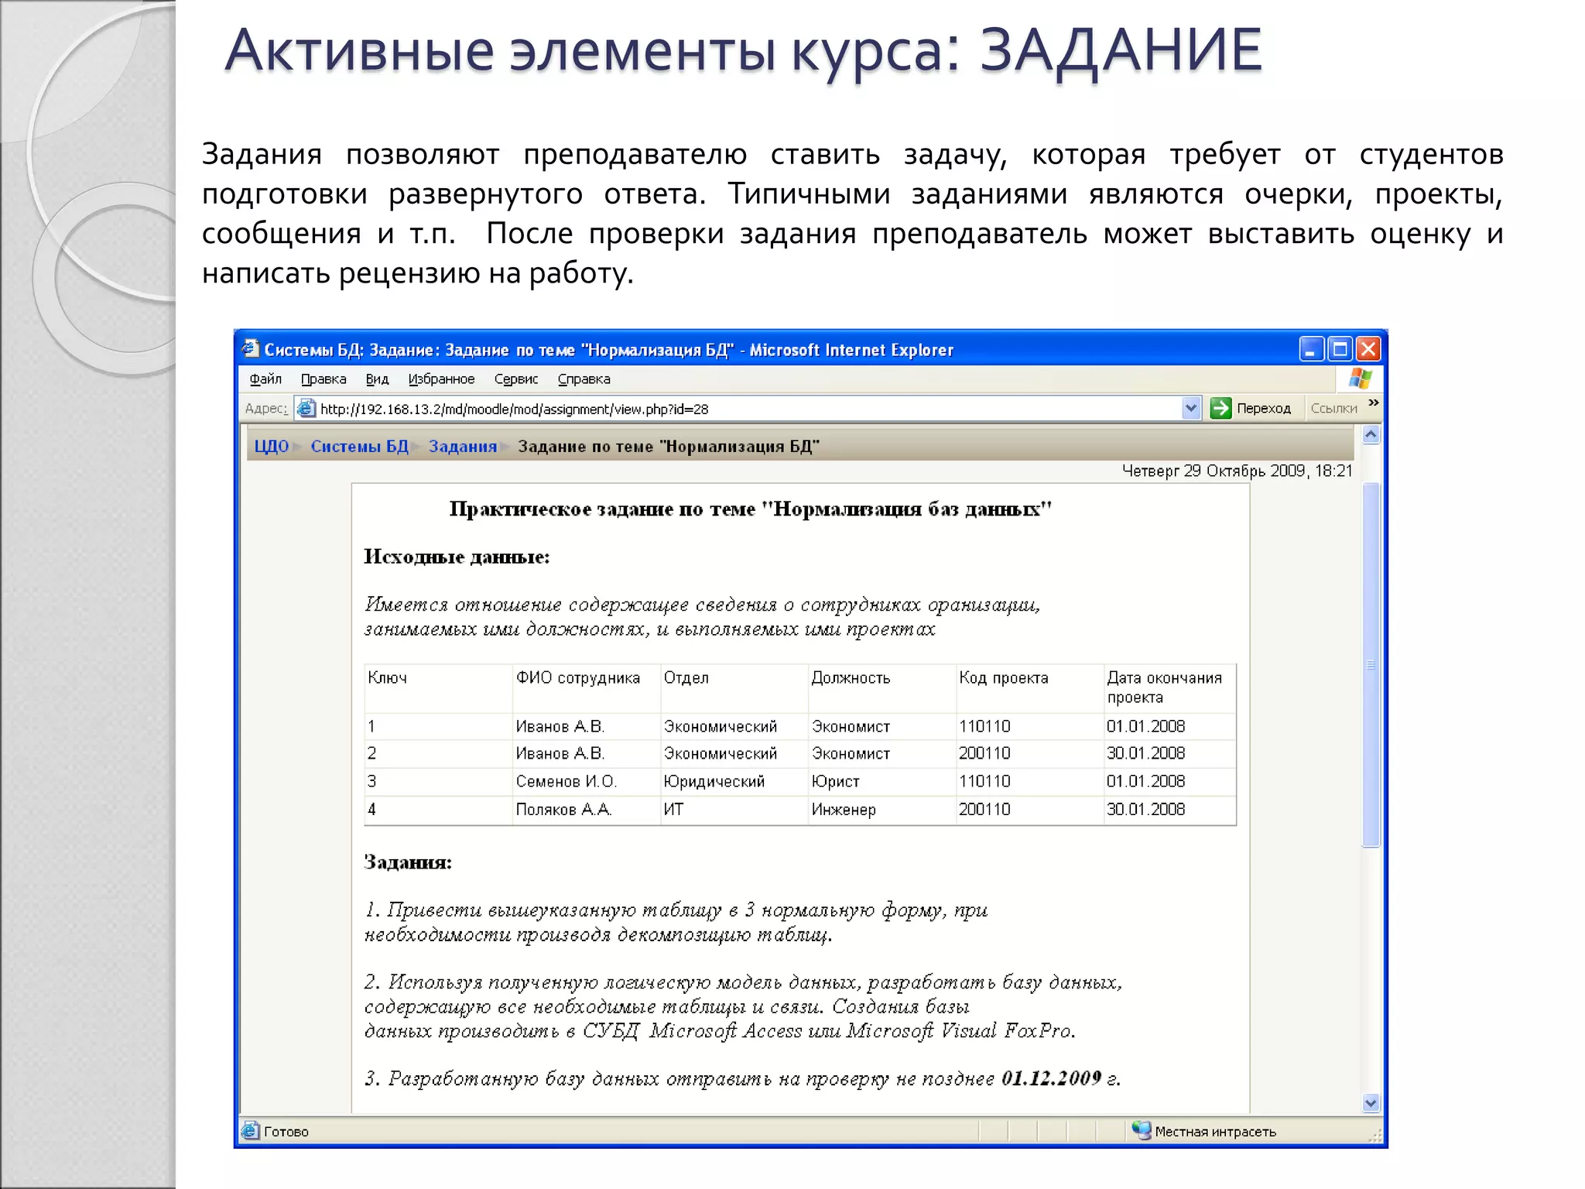Open the Сервис menu
Screen dimensions: 1585x1189
(516, 379)
